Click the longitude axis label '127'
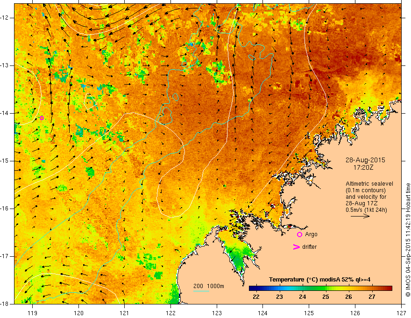 pos(401,313)
